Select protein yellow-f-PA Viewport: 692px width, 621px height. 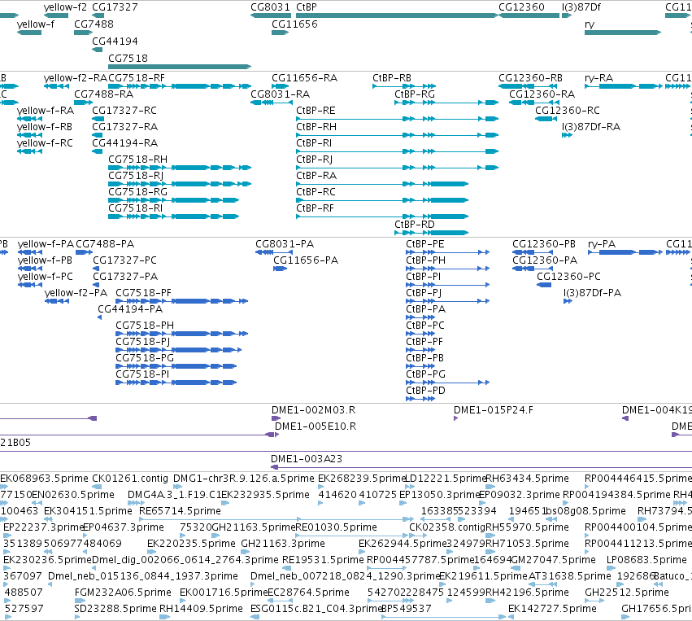46,244
